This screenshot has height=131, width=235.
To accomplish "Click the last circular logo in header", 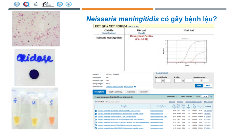I will [x=69, y=4].
